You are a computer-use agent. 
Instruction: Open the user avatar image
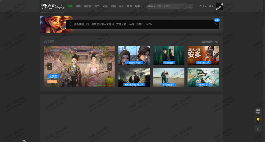pos(219,6)
